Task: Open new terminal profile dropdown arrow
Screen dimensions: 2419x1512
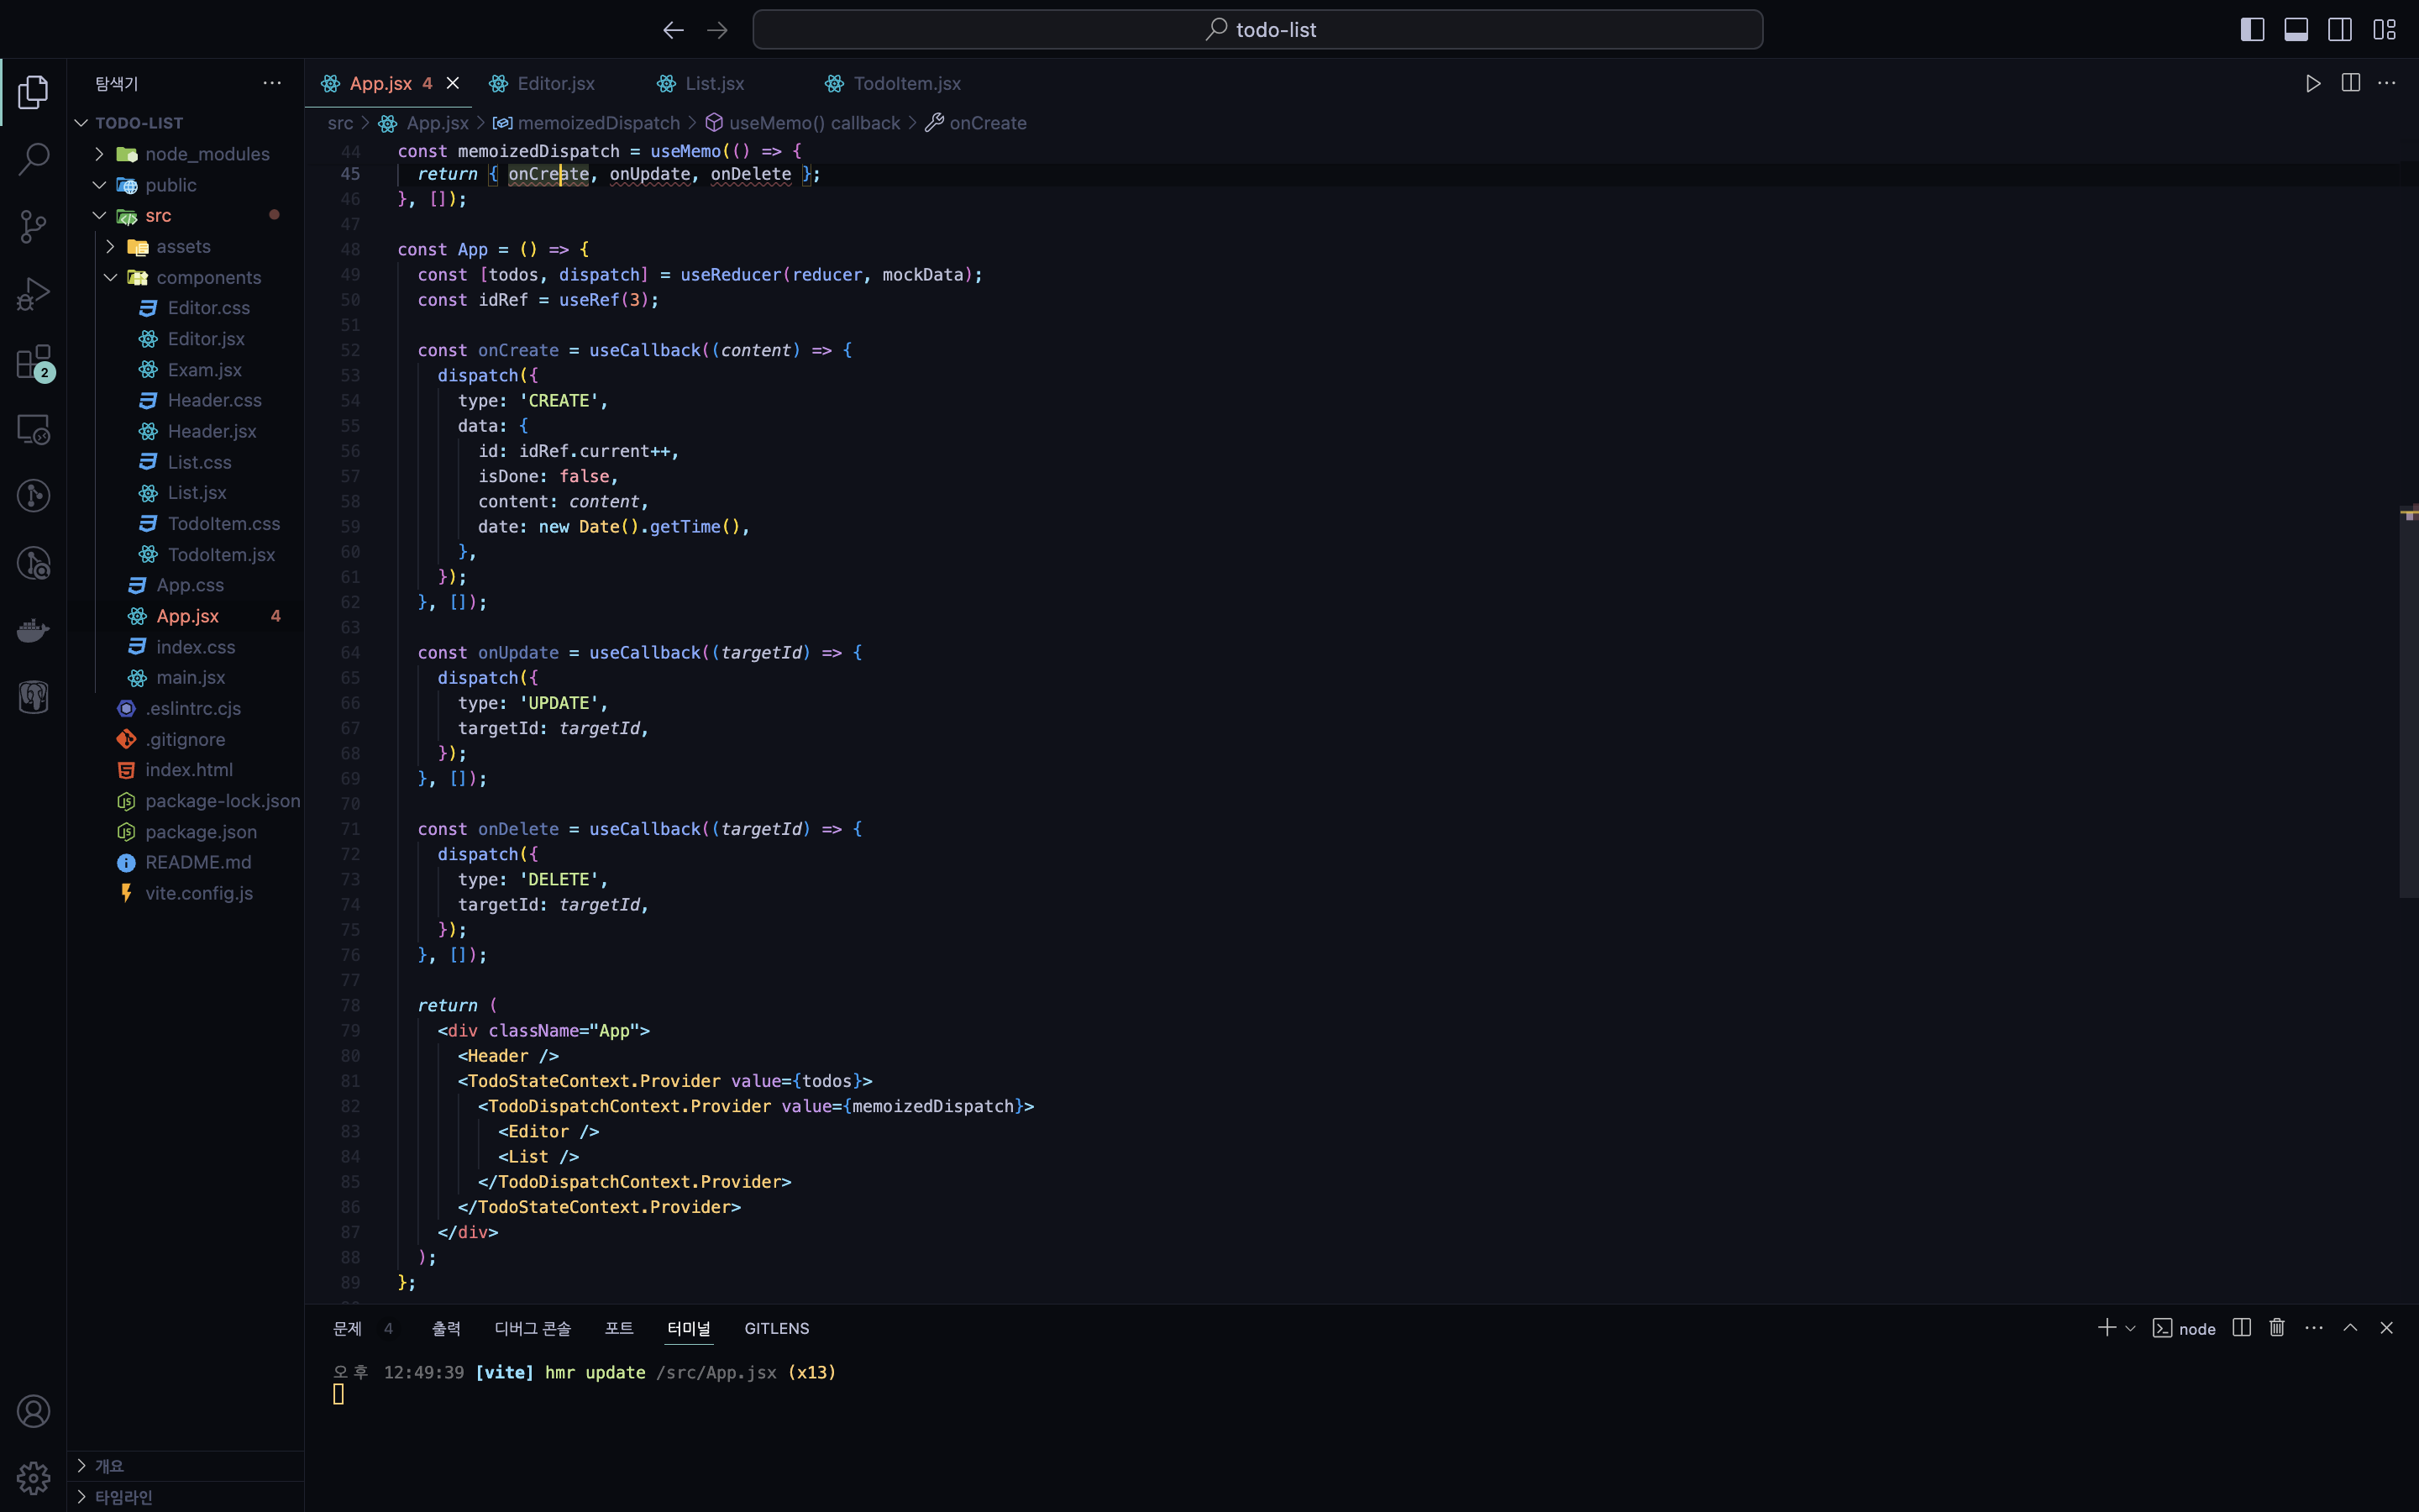Action: coord(2130,1328)
